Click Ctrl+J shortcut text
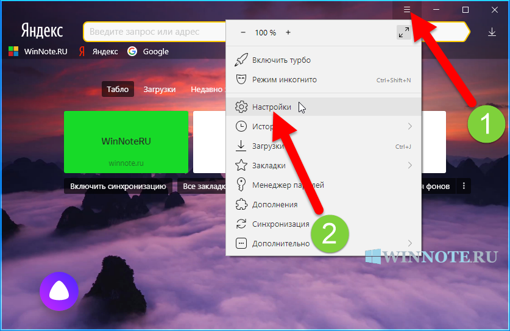Screen dimensions: 510x331 point(403,146)
